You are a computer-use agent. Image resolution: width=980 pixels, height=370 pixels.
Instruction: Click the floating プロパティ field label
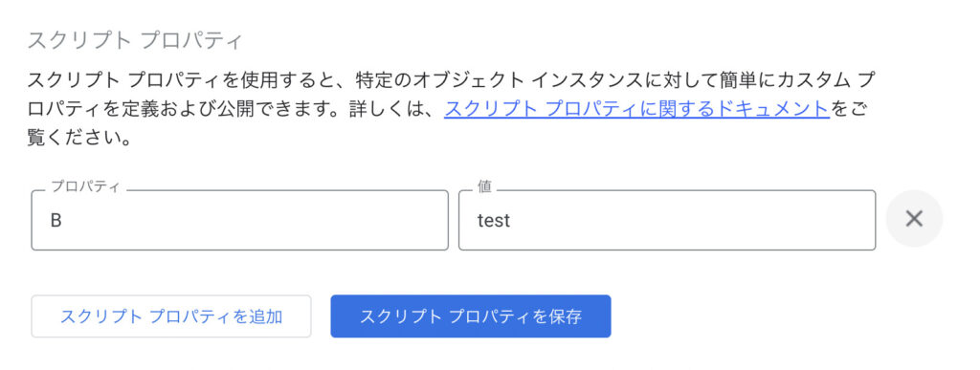point(85,186)
